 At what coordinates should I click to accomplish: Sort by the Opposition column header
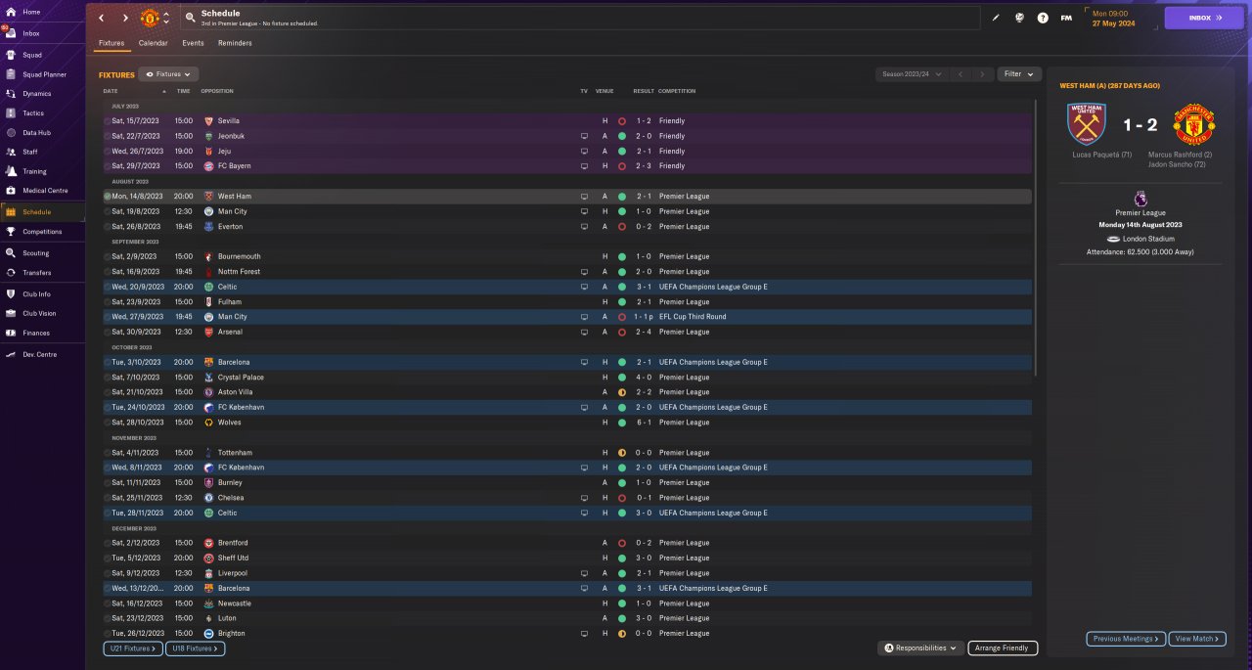tap(217, 91)
